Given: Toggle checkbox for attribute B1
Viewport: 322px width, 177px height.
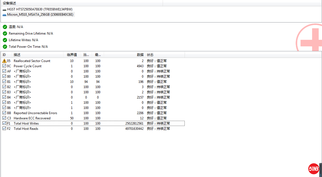Looking at the screenshot, I should click(x=4, y=82).
